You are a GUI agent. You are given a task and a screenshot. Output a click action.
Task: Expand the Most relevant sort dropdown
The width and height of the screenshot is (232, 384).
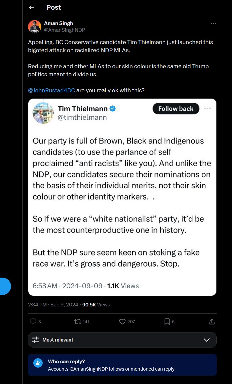click(x=207, y=340)
